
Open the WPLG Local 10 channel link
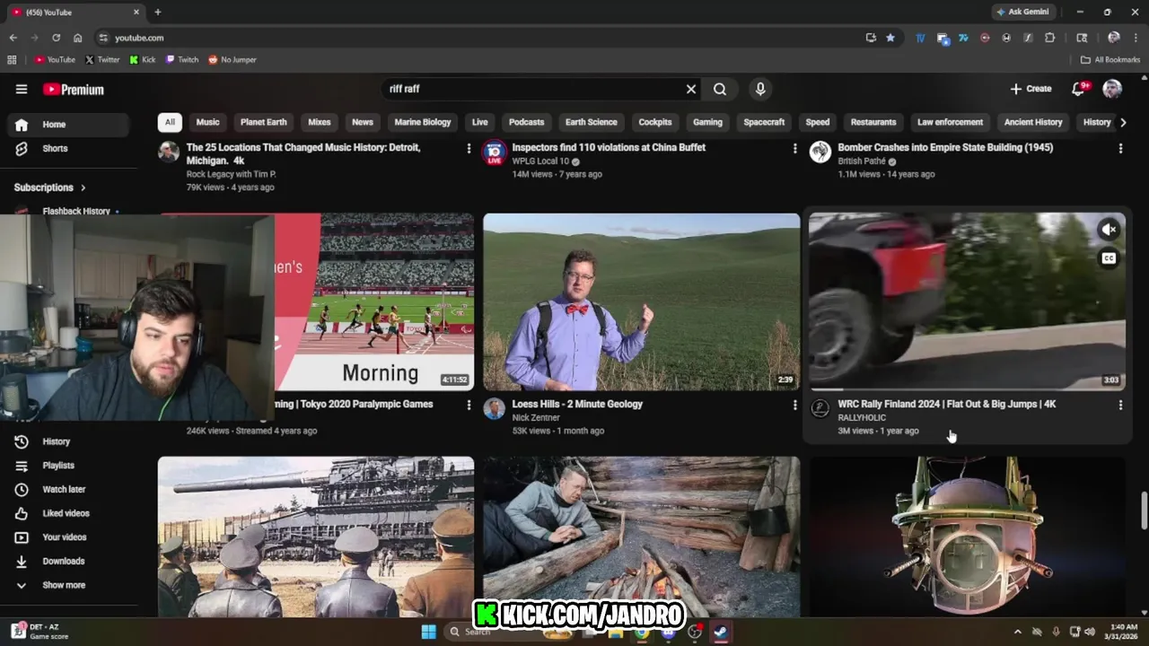[540, 161]
